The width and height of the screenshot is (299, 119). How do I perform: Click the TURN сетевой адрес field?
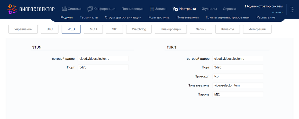[x=238, y=59]
